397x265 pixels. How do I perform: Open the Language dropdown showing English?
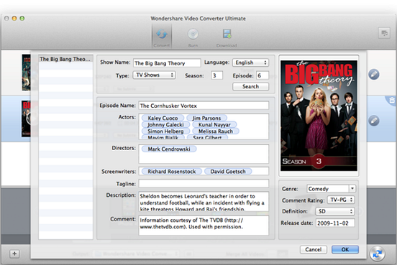[251, 62]
